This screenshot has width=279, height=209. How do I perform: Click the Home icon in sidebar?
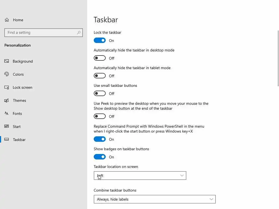(x=7, y=20)
